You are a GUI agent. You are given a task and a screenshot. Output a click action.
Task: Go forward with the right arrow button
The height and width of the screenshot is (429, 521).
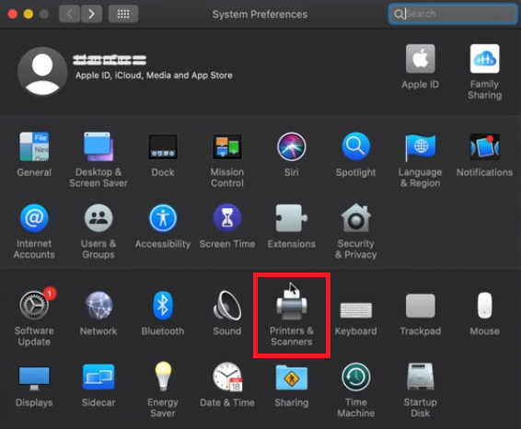(91, 14)
